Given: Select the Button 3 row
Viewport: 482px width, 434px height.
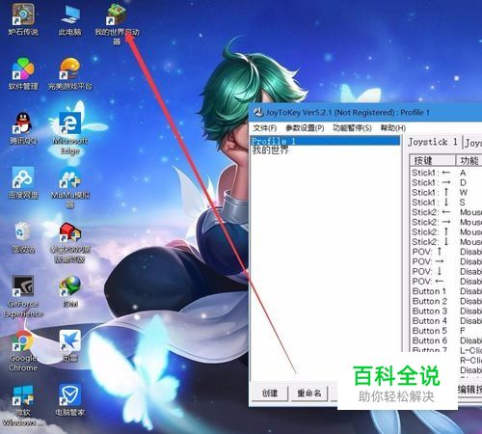Looking at the screenshot, I should pyautogui.click(x=446, y=312).
